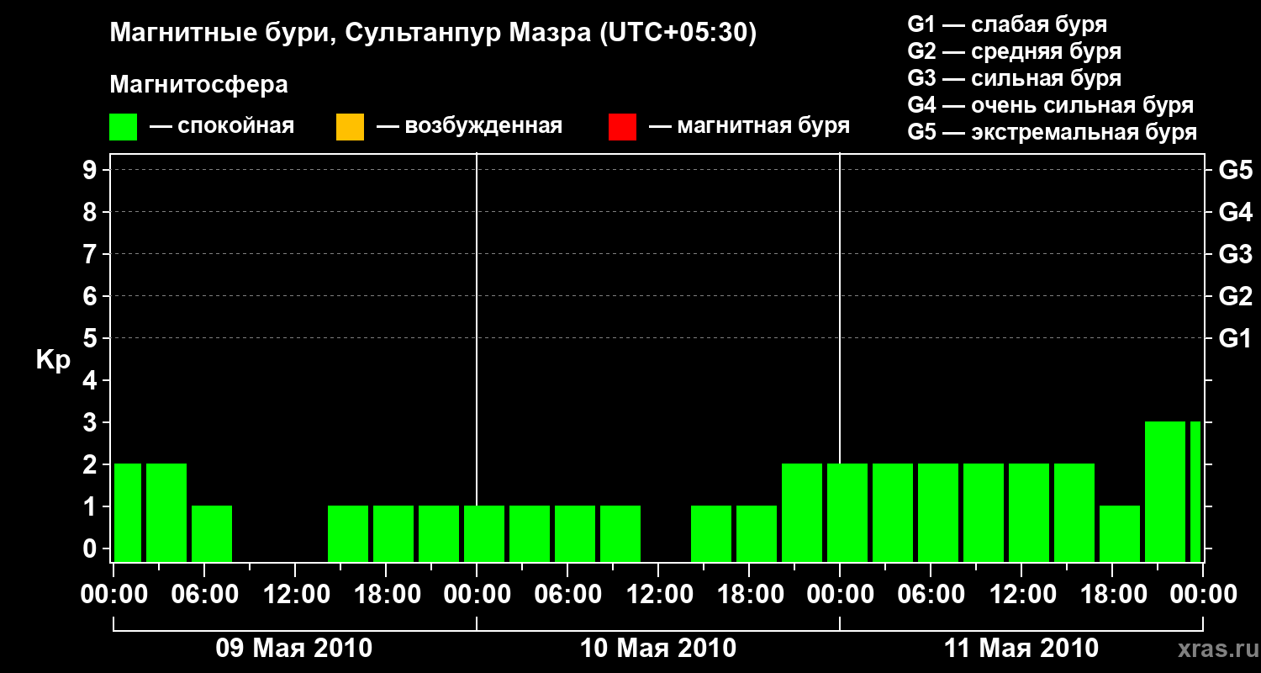Image resolution: width=1261 pixels, height=673 pixels.
Task: Click the '00:00' label ending 11 Мая
Action: click(x=1203, y=594)
